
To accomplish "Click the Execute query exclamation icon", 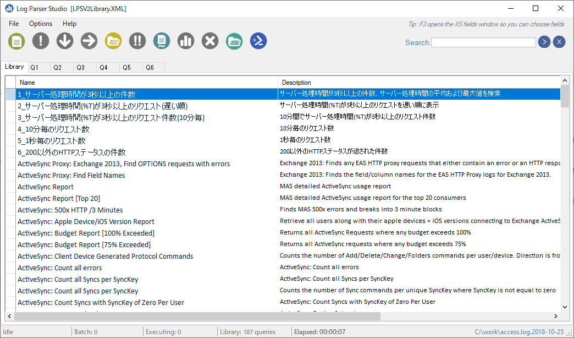I will pyautogui.click(x=41, y=40).
